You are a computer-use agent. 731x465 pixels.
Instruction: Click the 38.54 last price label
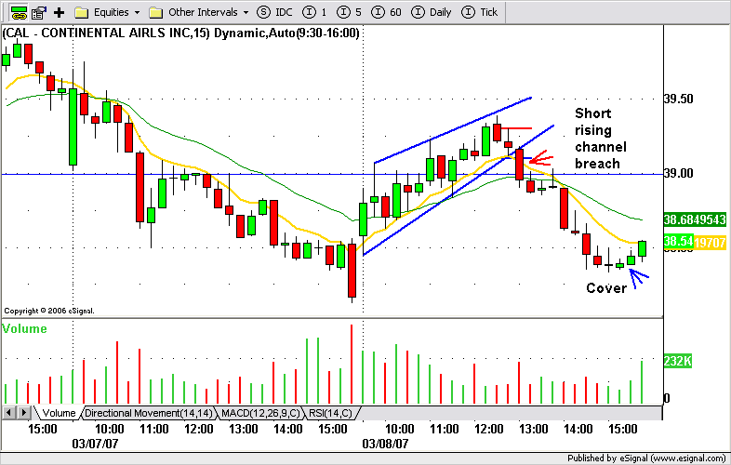click(x=678, y=241)
